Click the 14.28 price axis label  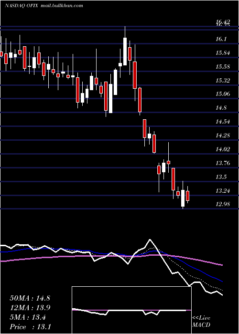223,135
